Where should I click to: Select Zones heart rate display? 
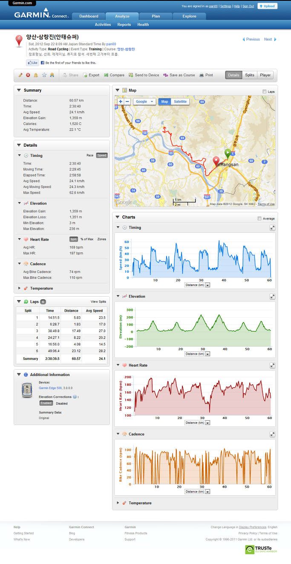point(102,239)
